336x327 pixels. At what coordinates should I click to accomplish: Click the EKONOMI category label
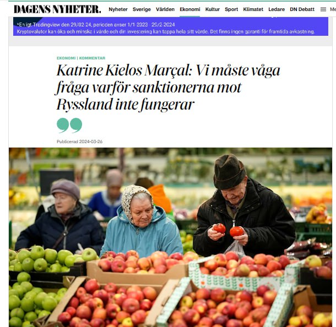point(66,58)
